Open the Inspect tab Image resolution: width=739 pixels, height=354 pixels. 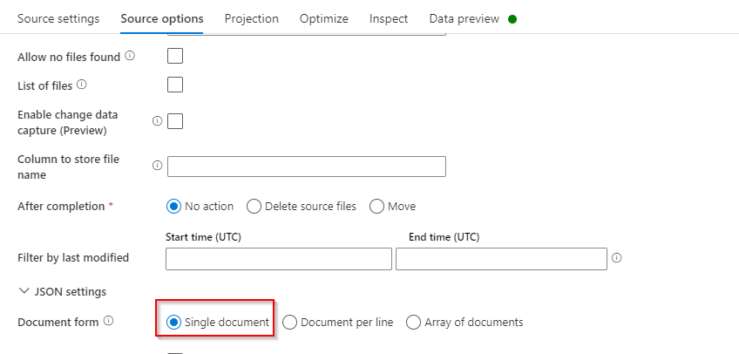click(x=389, y=19)
